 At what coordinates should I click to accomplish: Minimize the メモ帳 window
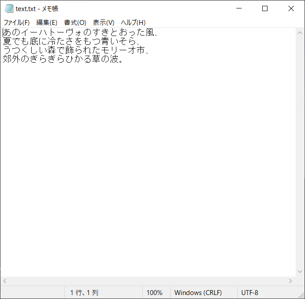(239, 8)
